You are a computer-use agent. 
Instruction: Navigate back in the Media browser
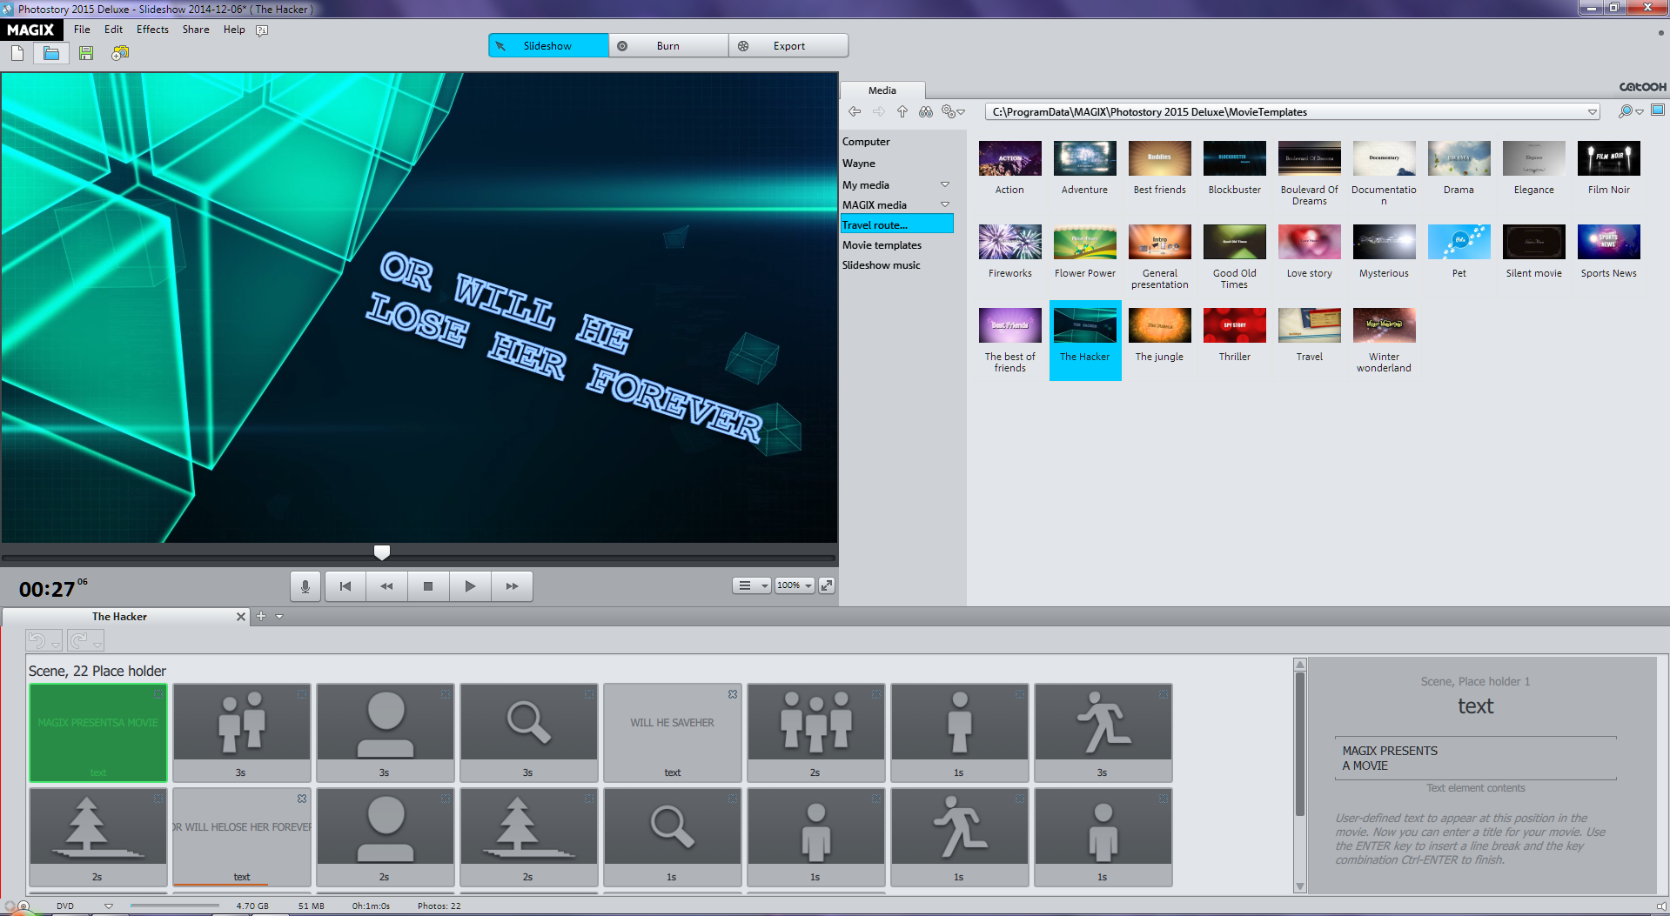[x=855, y=111]
